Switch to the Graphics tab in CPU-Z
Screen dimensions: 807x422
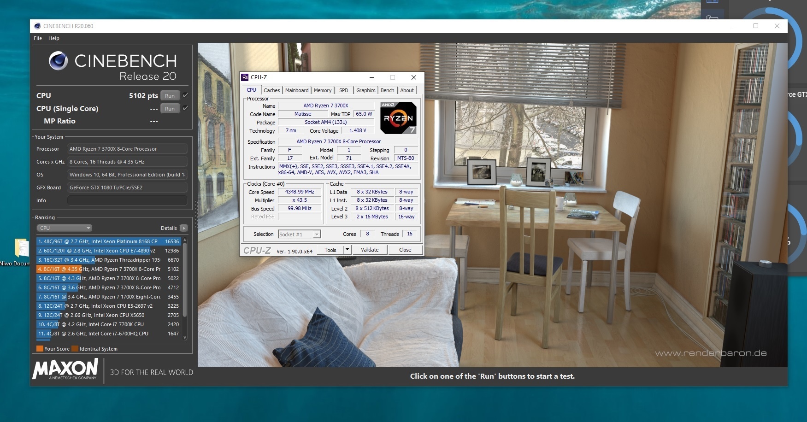click(366, 90)
